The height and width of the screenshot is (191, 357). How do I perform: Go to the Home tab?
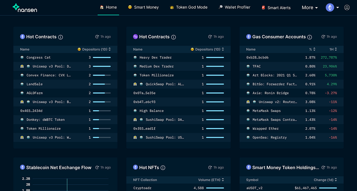[x=108, y=7]
